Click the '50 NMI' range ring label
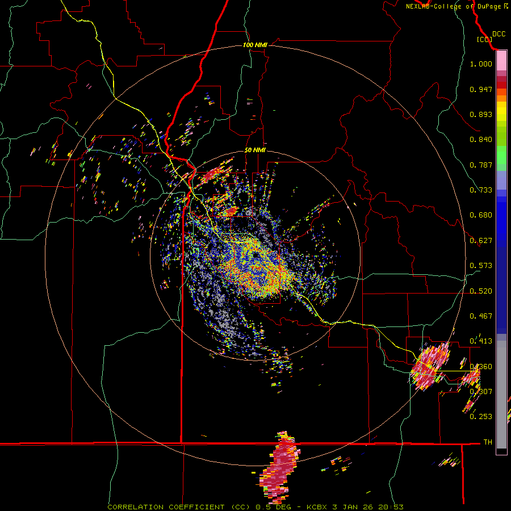511x511 pixels. [x=255, y=150]
